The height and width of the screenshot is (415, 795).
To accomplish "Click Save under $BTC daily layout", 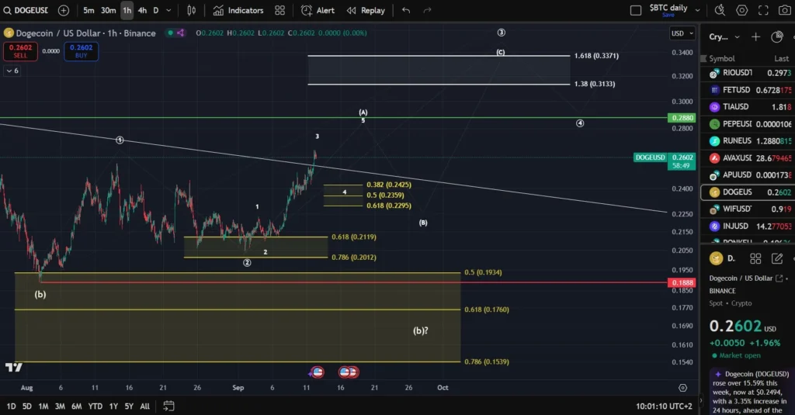I will click(x=668, y=16).
